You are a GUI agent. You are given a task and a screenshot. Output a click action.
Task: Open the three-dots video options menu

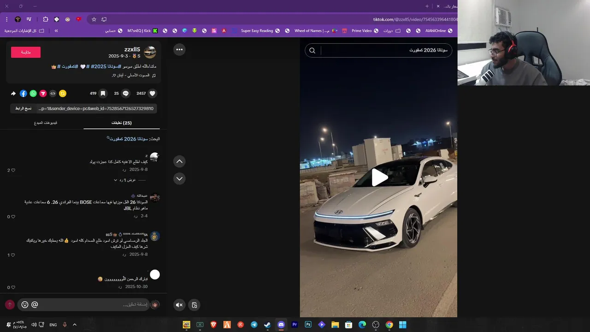pyautogui.click(x=179, y=49)
